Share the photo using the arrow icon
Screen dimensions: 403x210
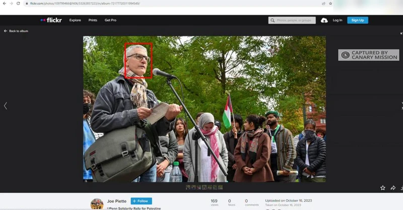(x=393, y=188)
